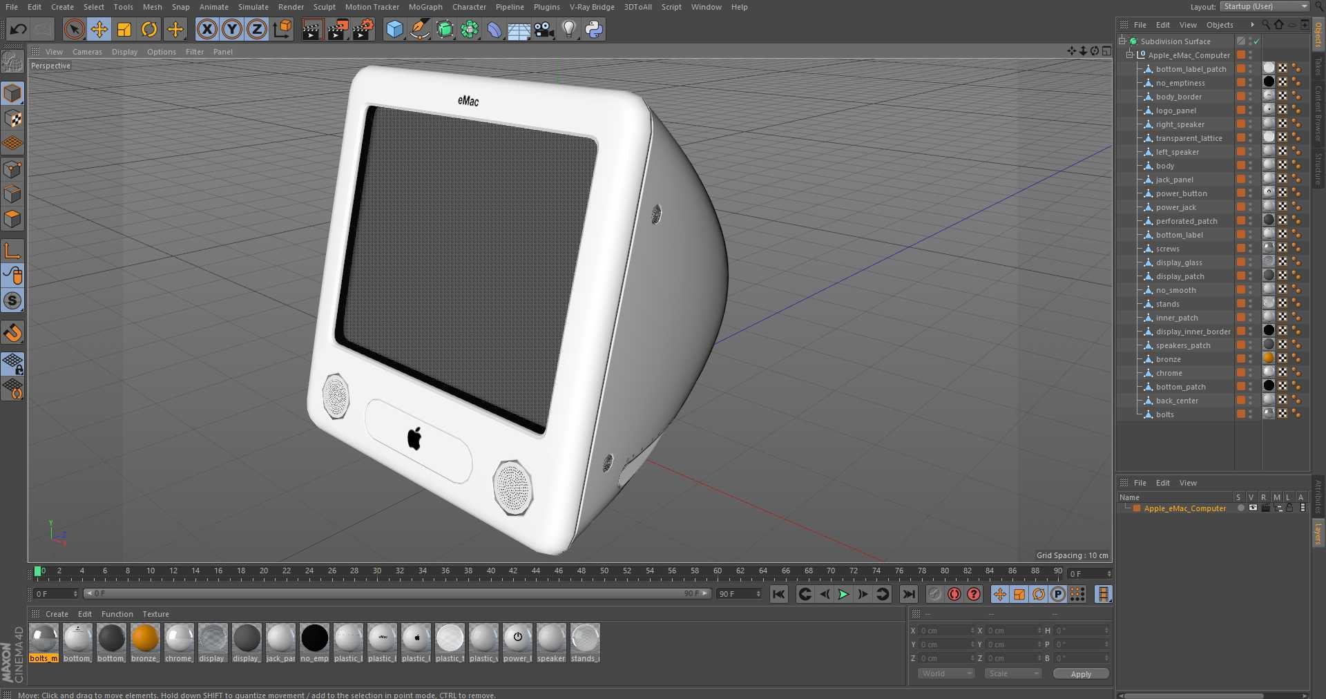The width and height of the screenshot is (1326, 699).
Task: Activate the Rotate tool
Action: [x=149, y=29]
